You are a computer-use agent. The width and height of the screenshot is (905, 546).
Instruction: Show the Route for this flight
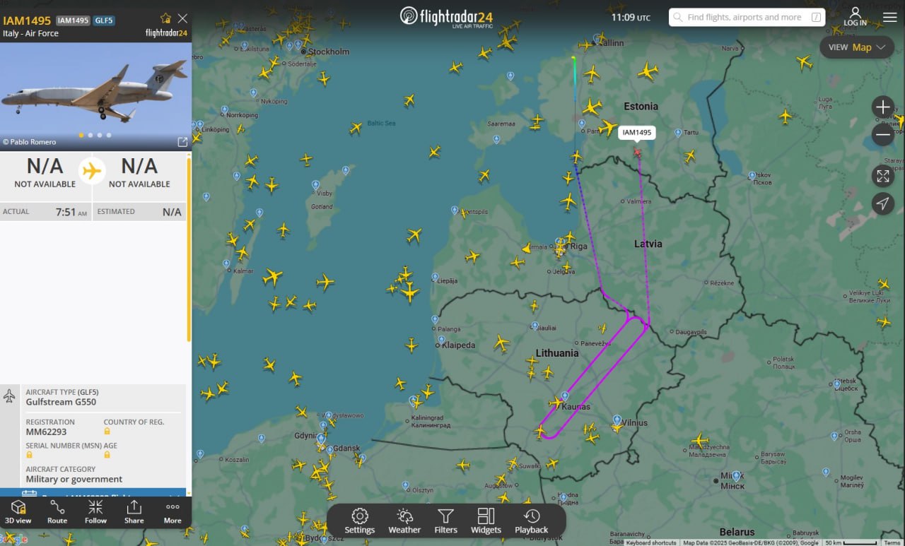[x=57, y=512]
